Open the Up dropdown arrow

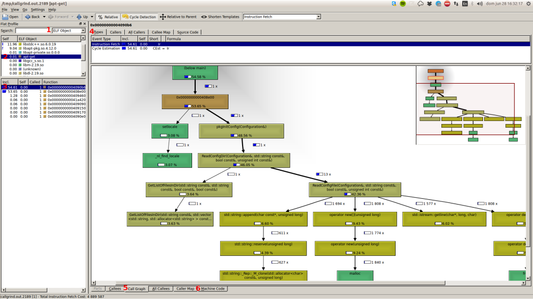pos(92,17)
